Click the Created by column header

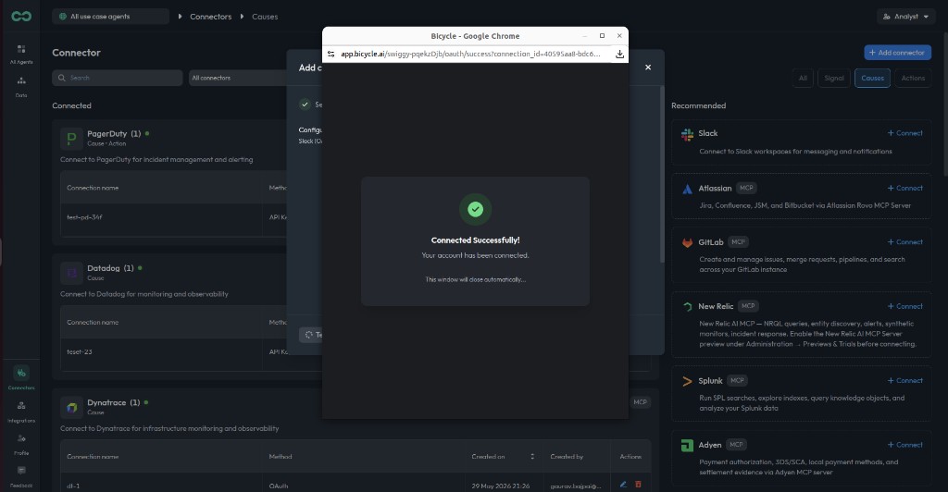click(567, 456)
